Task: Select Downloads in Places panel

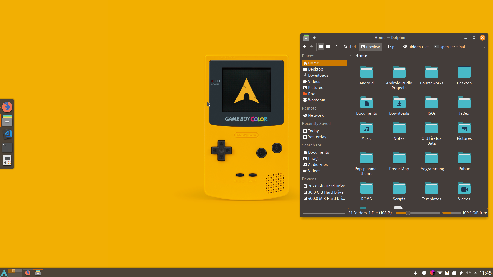Action: (x=318, y=75)
